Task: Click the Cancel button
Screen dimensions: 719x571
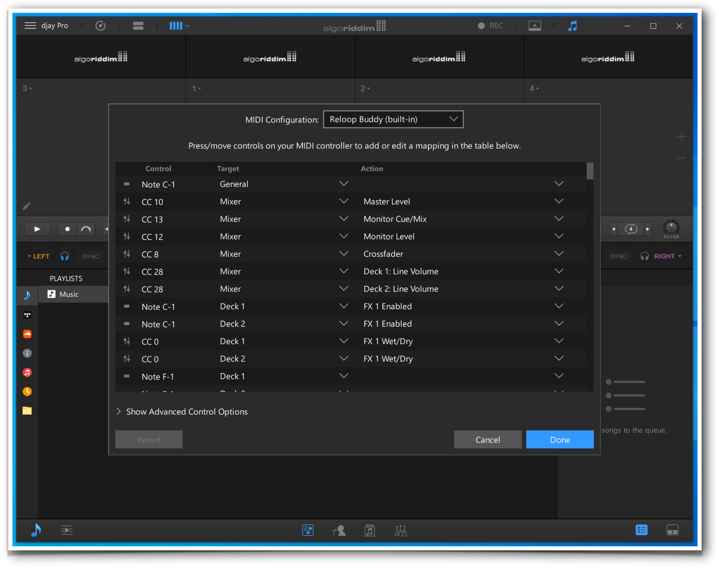Action: (x=487, y=440)
